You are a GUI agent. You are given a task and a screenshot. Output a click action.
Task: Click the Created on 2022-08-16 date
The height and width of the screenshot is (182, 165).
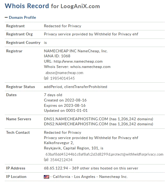pyautogui.click(x=65, y=100)
